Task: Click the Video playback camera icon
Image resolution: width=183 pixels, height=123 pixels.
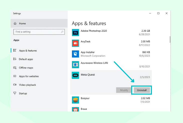Action: (15, 85)
